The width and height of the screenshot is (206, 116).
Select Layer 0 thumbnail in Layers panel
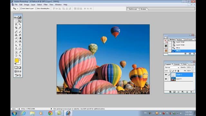pyautogui.click(x=173, y=79)
